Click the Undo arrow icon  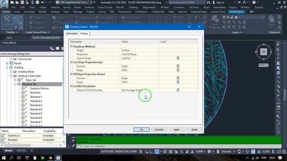pyautogui.click(x=43, y=2)
